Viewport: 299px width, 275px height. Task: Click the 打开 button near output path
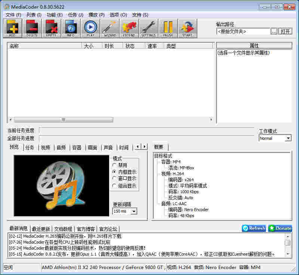tap(286, 31)
